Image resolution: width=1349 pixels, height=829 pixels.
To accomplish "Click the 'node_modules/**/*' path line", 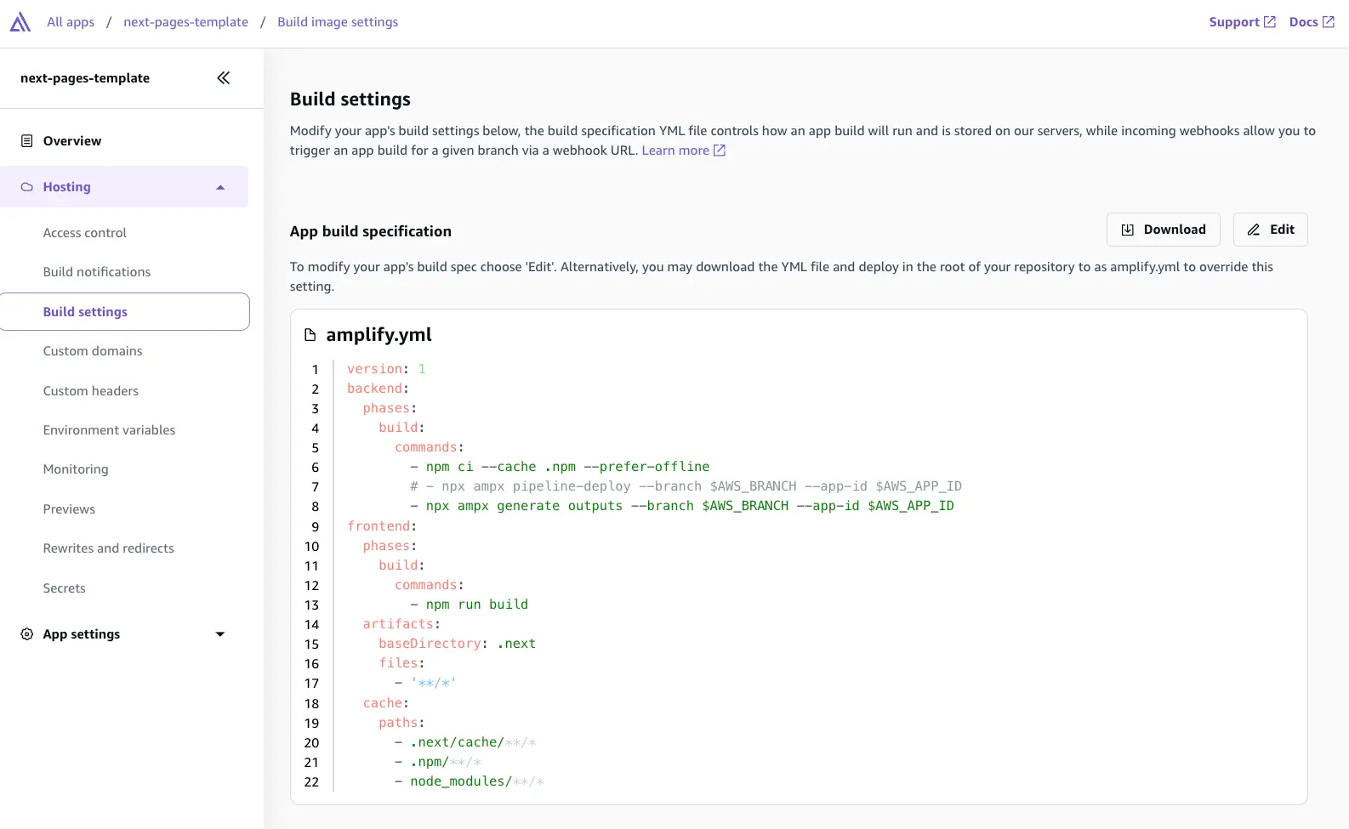I will pos(470,781).
